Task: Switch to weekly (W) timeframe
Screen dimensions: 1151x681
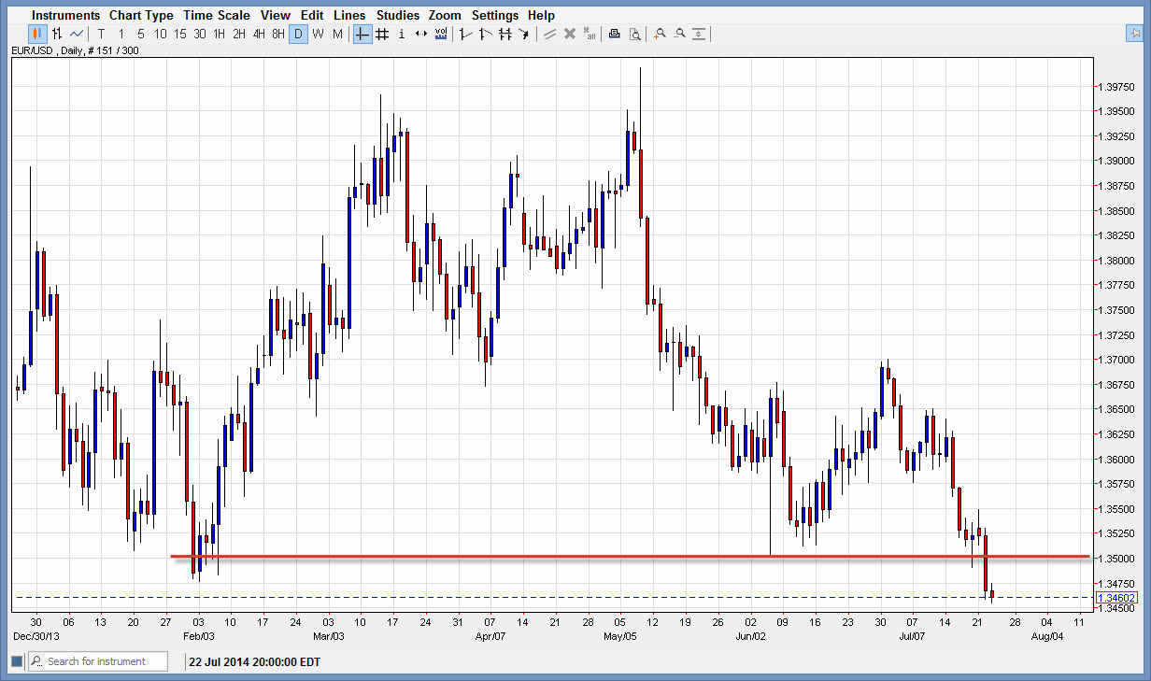Action: [x=318, y=35]
